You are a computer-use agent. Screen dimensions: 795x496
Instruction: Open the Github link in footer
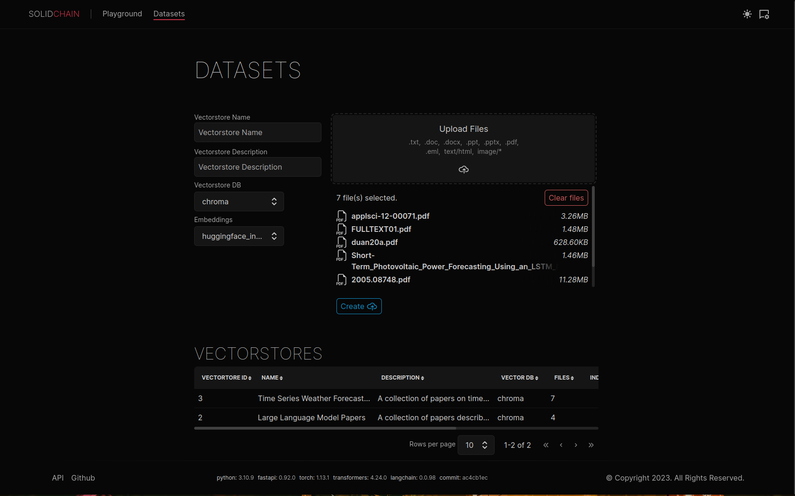83,478
